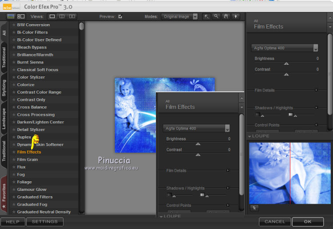Open the Agfa Optima 400 film dropdown in right panel

[x=284, y=48]
